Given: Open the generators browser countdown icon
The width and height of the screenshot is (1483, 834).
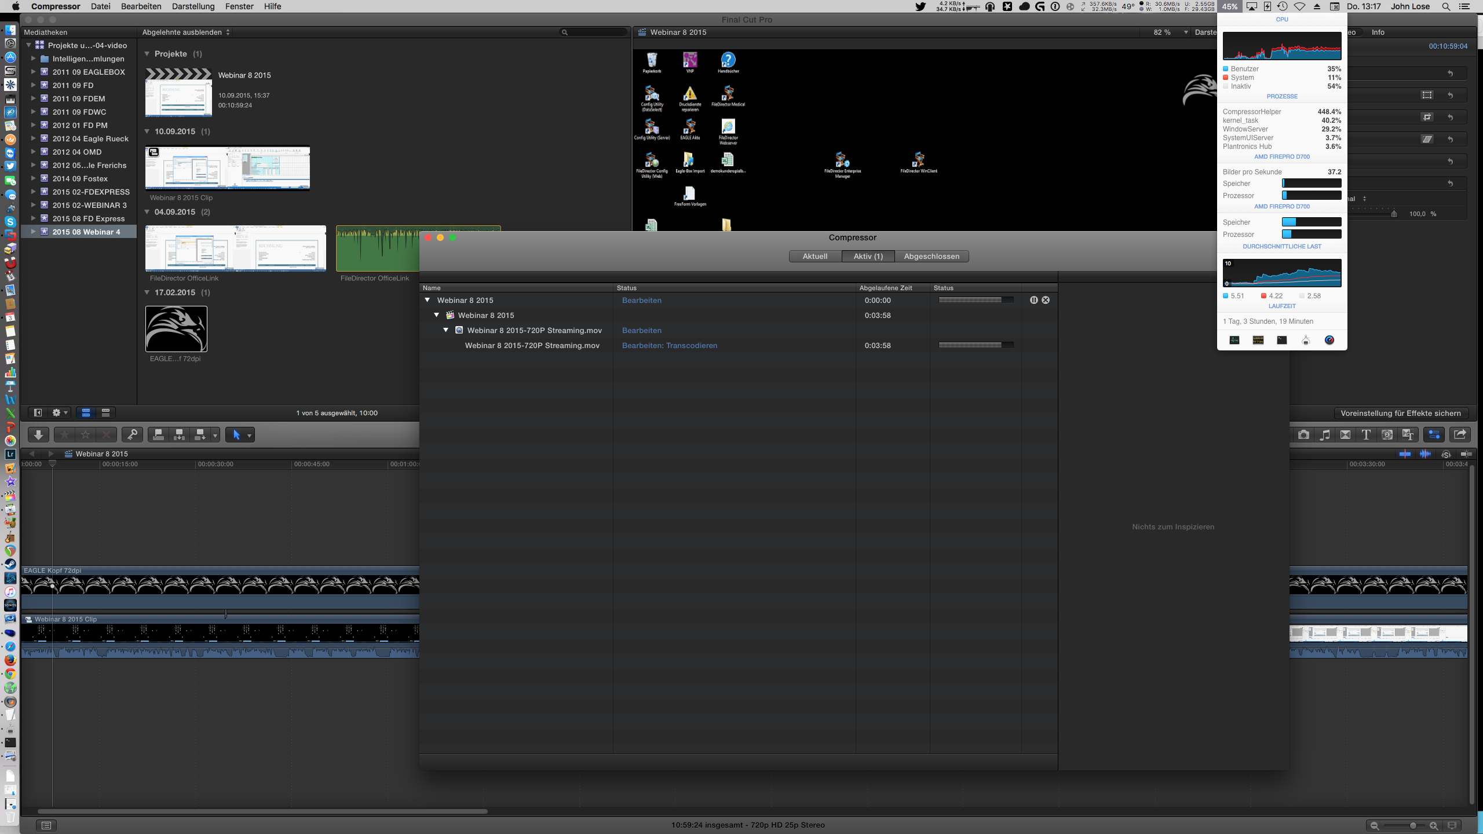Looking at the screenshot, I should 1387,434.
